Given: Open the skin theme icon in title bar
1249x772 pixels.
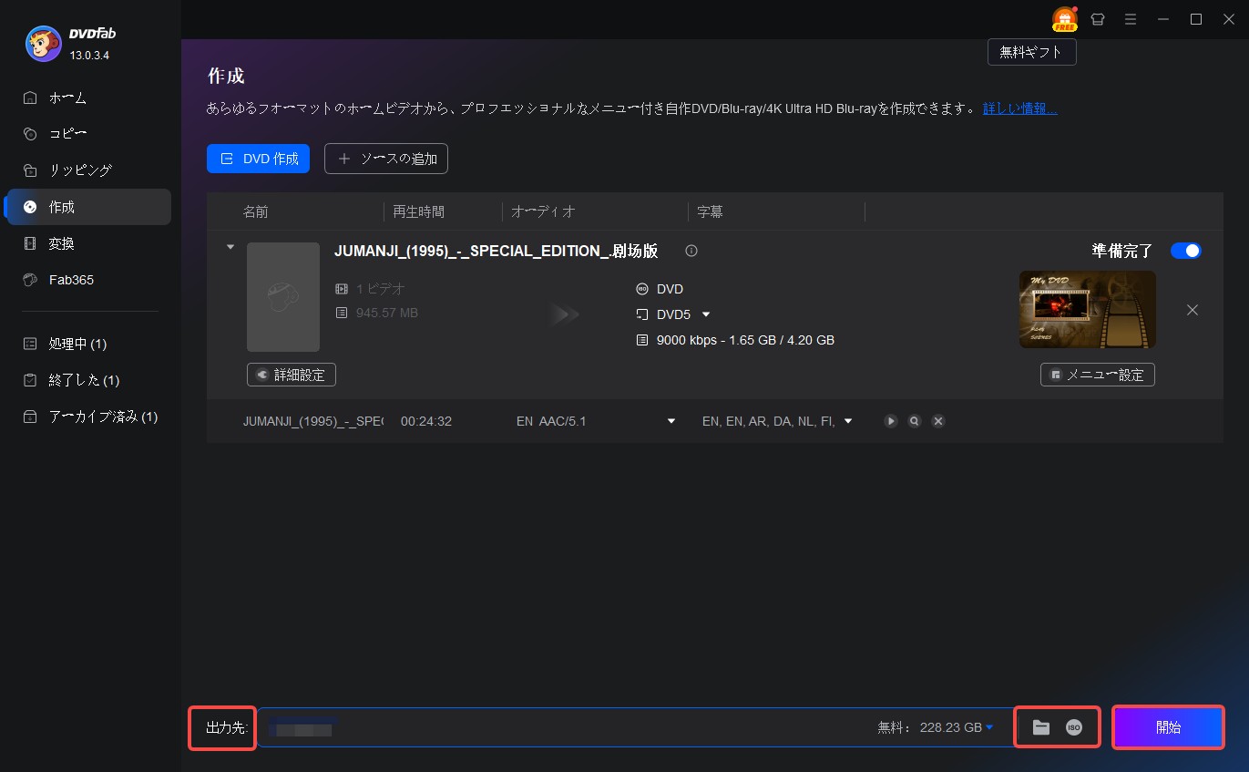Looking at the screenshot, I should 1098,19.
